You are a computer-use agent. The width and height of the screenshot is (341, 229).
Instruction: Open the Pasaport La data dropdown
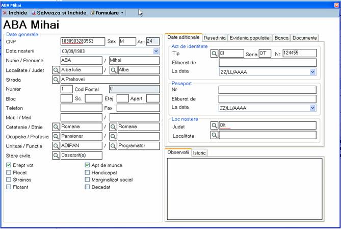pyautogui.click(x=312, y=108)
